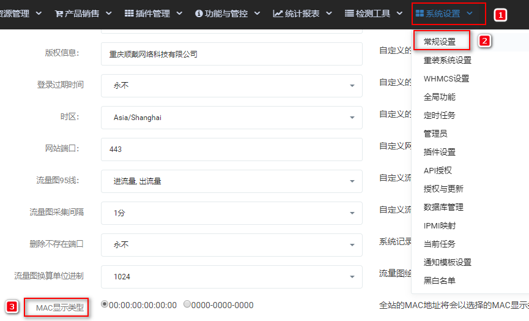Click the grid icon beside 插件管理

129,13
